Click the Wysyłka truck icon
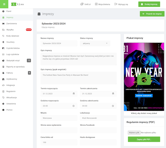 point(3,30)
